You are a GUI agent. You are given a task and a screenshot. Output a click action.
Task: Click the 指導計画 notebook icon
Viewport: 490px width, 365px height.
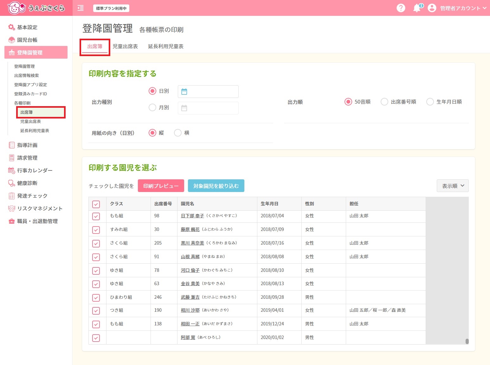point(11,145)
